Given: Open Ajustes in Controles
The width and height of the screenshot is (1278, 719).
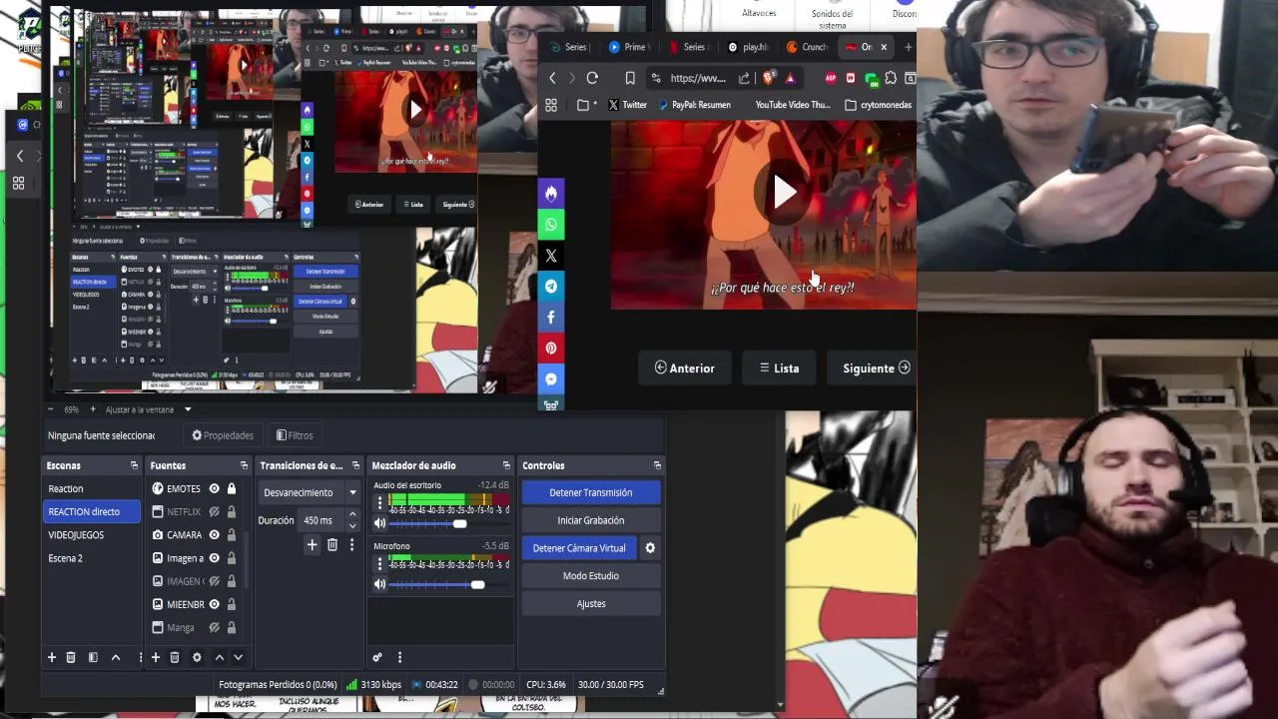Looking at the screenshot, I should pyautogui.click(x=590, y=603).
